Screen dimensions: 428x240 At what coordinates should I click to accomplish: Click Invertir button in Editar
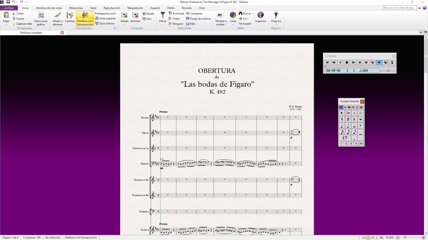point(245,24)
